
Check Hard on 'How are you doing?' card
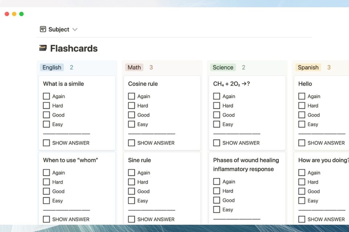pos(301,182)
